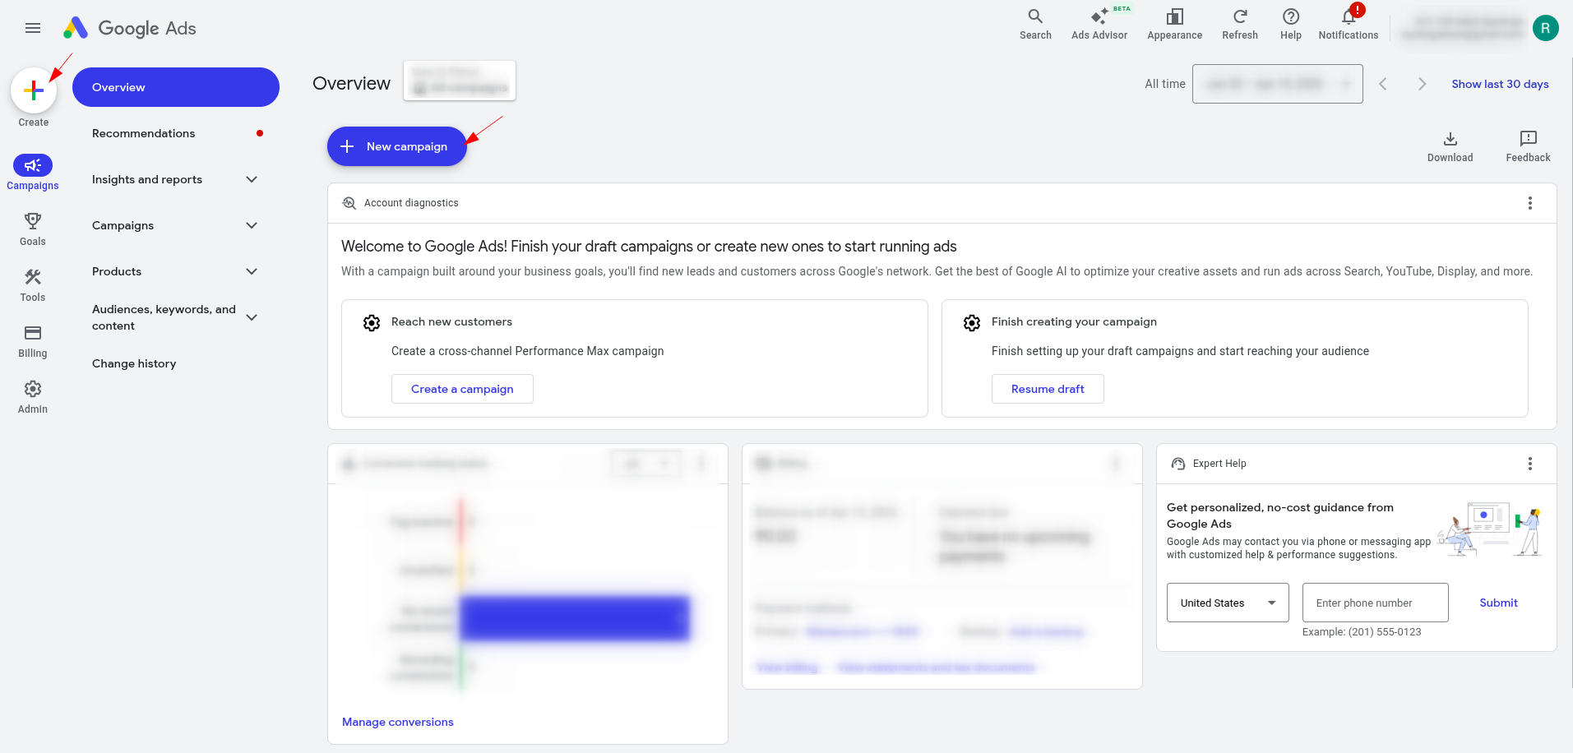1573x753 pixels.
Task: Click the Reach new customers gear icon
Action: pos(372,323)
